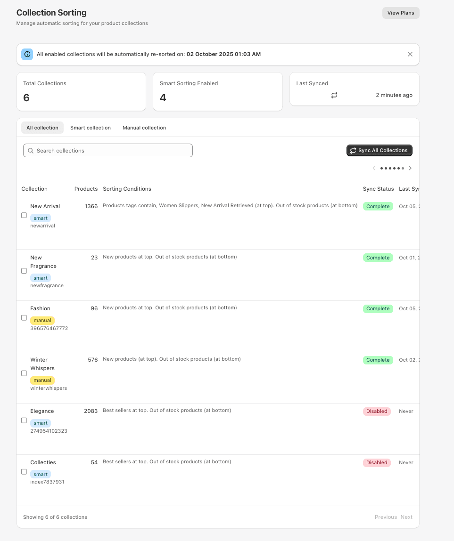Click the green Complete badge for Fashion
This screenshot has width=454, height=541.
click(x=378, y=308)
